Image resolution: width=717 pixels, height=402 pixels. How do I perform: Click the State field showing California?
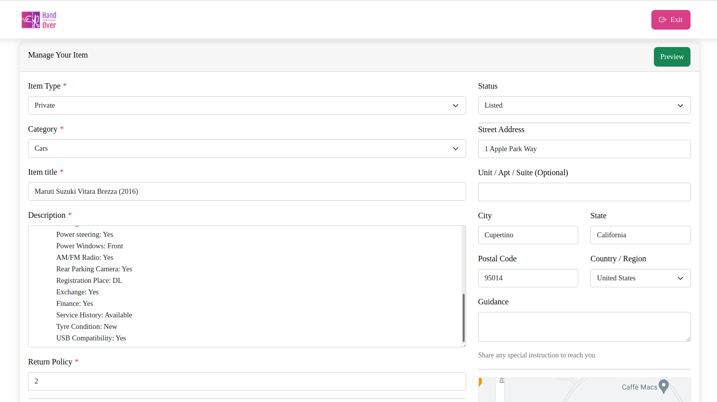(640, 235)
